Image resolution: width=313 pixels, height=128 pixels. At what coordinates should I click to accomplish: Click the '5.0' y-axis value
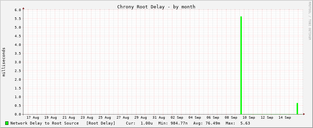coord(18,27)
